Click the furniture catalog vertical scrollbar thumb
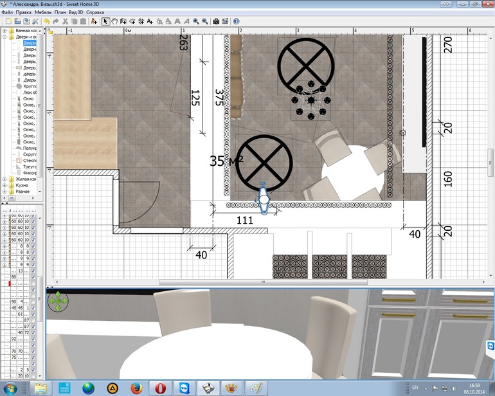Screen dimensions: 495x396 click(x=39, y=105)
